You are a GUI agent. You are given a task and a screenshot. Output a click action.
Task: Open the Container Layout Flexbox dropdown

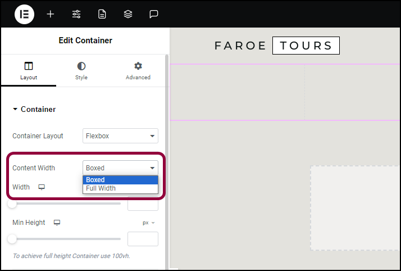tap(120, 136)
